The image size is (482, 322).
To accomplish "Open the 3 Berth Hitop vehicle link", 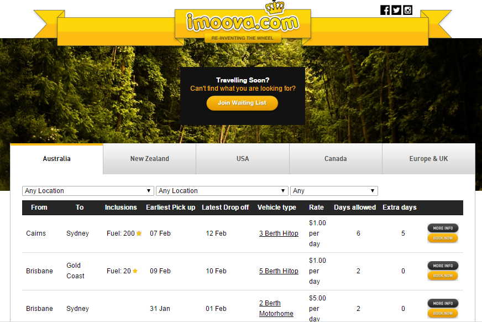I will [279, 233].
